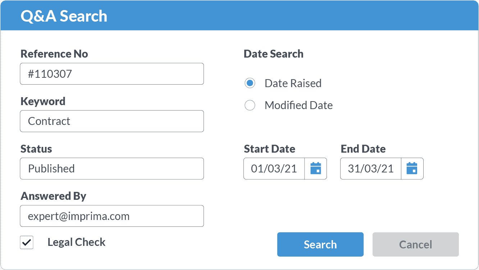Open the End Date calendar picker icon
479x270 pixels.
coord(412,168)
